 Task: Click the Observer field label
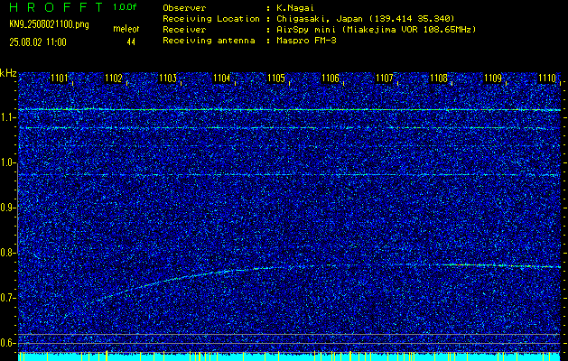[x=184, y=8]
